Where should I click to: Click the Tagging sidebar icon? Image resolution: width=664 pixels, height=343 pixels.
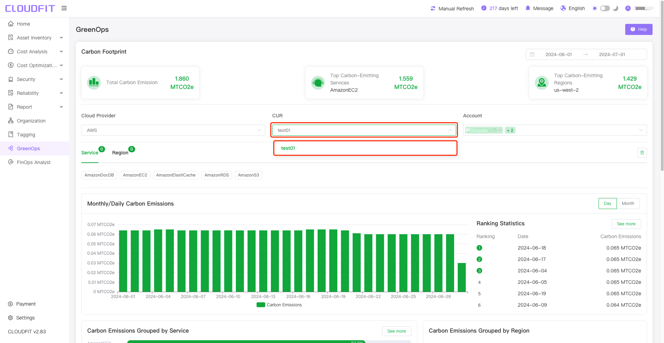point(11,135)
